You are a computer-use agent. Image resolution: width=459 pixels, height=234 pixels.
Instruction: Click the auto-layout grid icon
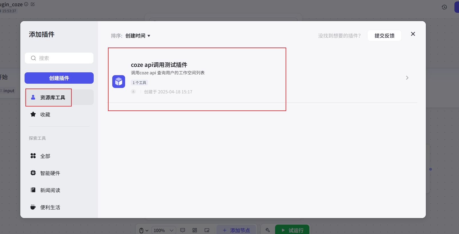click(x=195, y=230)
